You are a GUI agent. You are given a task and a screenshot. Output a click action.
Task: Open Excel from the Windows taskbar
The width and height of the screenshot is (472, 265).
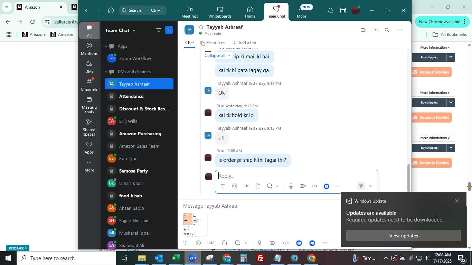pyautogui.click(x=176, y=258)
